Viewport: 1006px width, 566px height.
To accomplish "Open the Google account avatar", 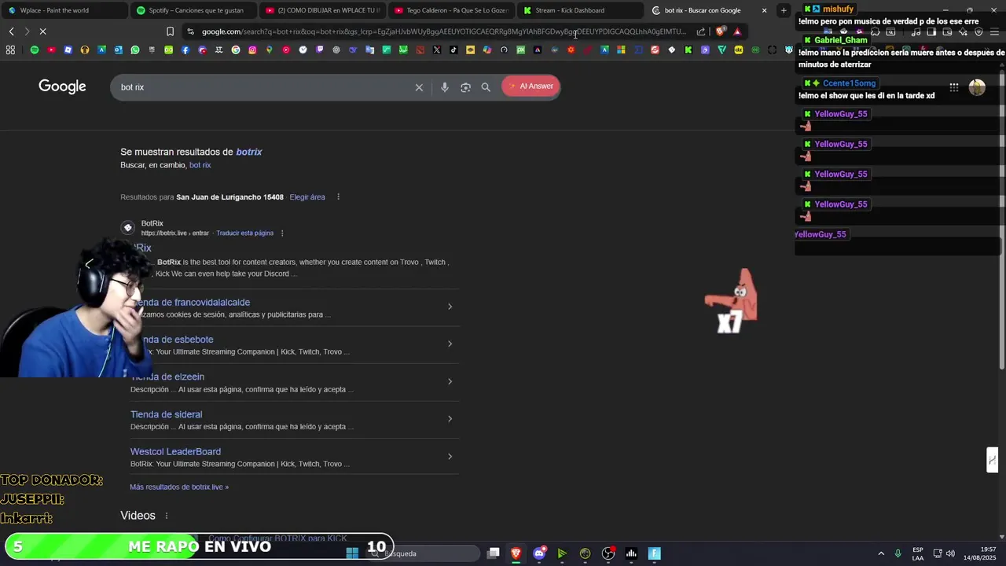I will point(977,87).
